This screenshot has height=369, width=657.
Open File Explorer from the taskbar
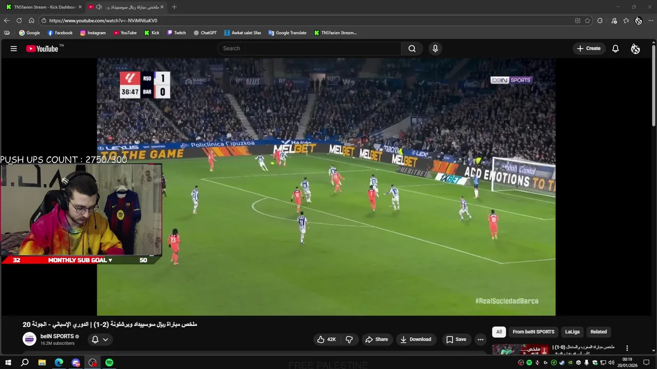42,362
